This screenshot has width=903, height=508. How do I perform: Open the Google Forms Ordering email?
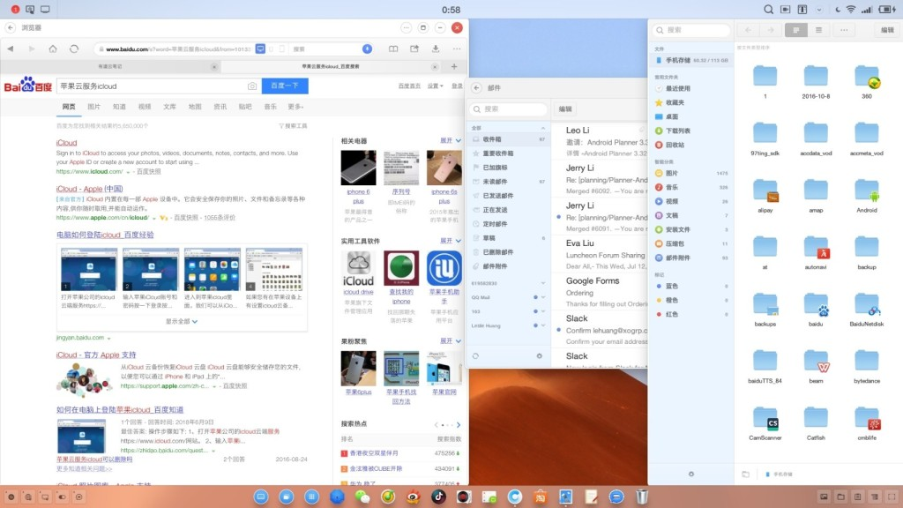point(600,292)
